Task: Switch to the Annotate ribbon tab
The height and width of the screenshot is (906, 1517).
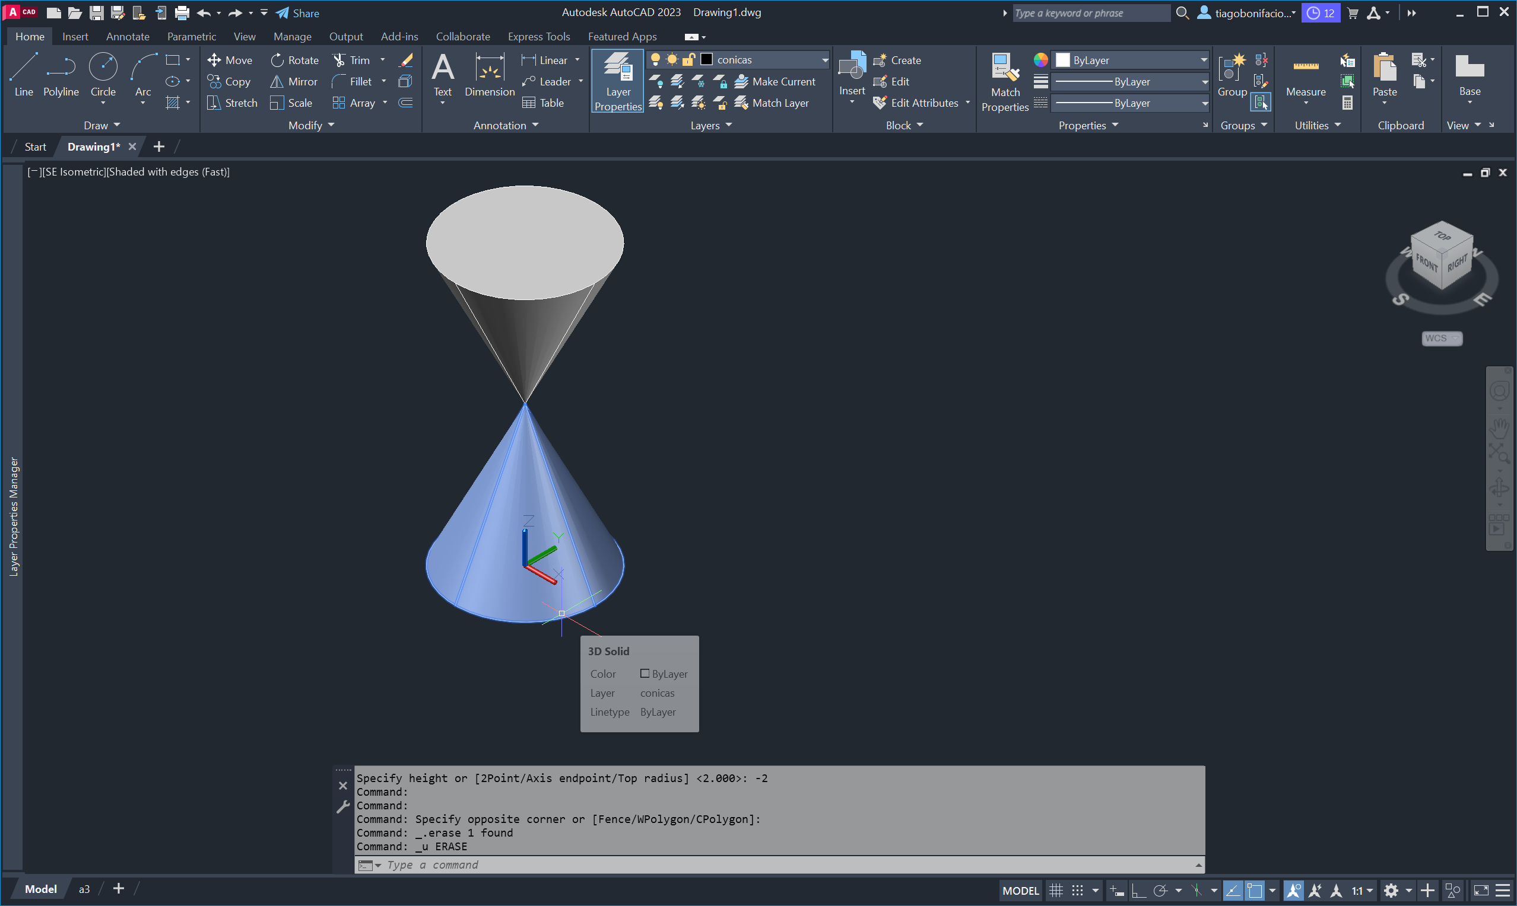Action: coord(128,37)
